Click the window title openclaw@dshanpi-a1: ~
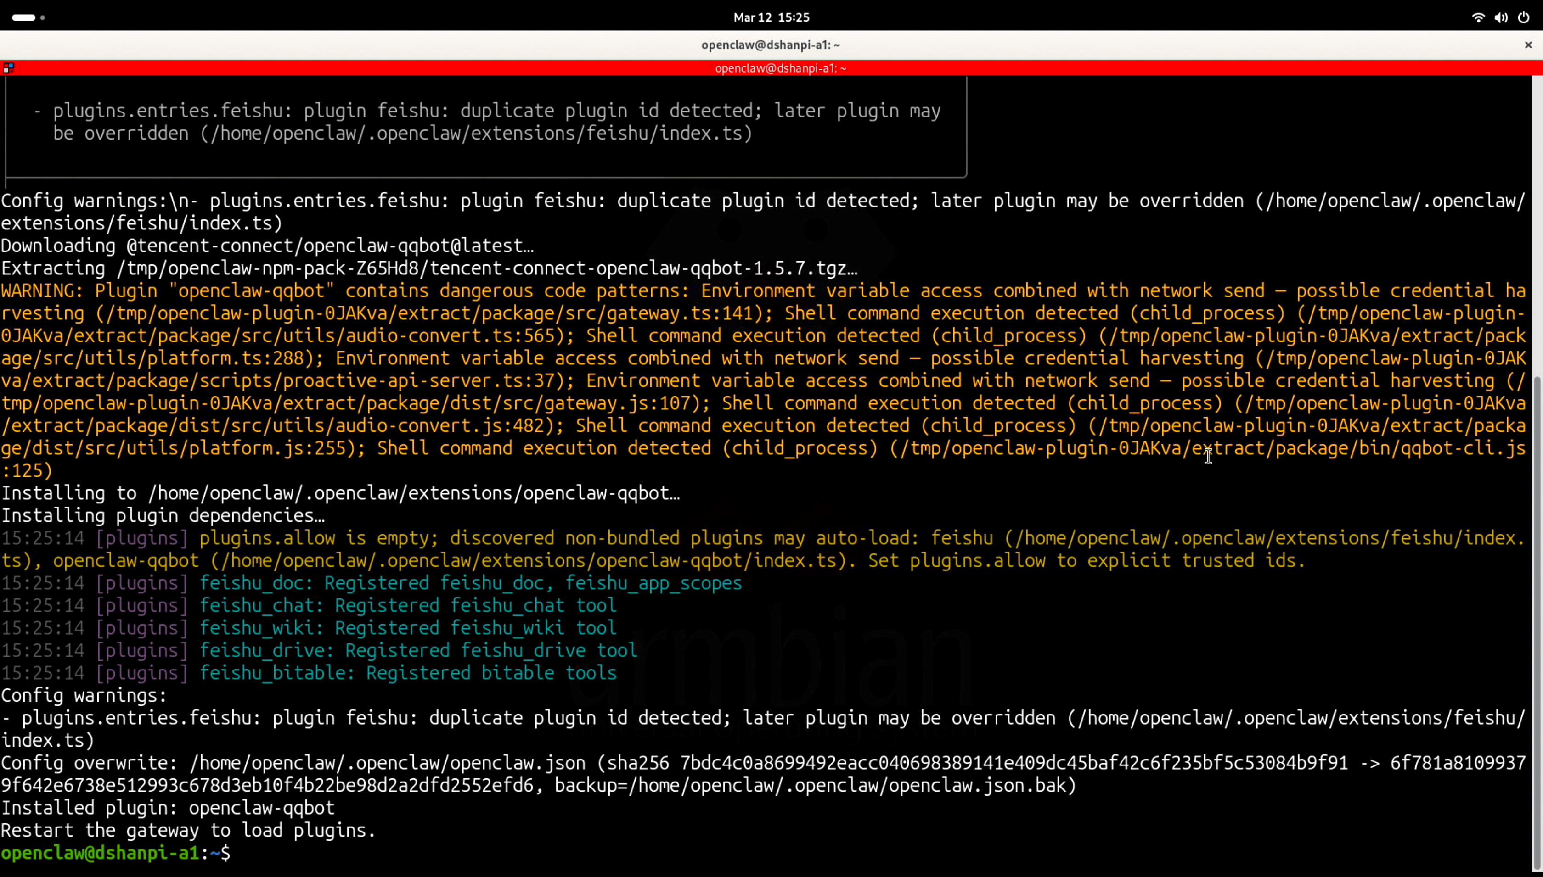This screenshot has height=877, width=1543. pyautogui.click(x=770, y=45)
